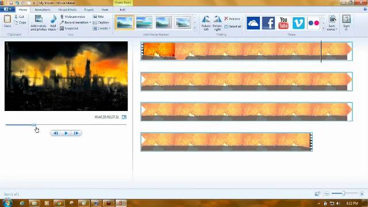The height and width of the screenshot is (207, 368).
Task: Select the first AutoMovie theme thumbnail
Action: pyautogui.click(x=125, y=22)
